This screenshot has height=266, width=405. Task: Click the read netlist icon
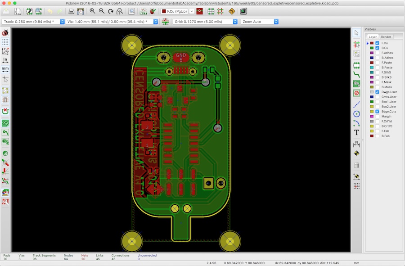click(143, 11)
